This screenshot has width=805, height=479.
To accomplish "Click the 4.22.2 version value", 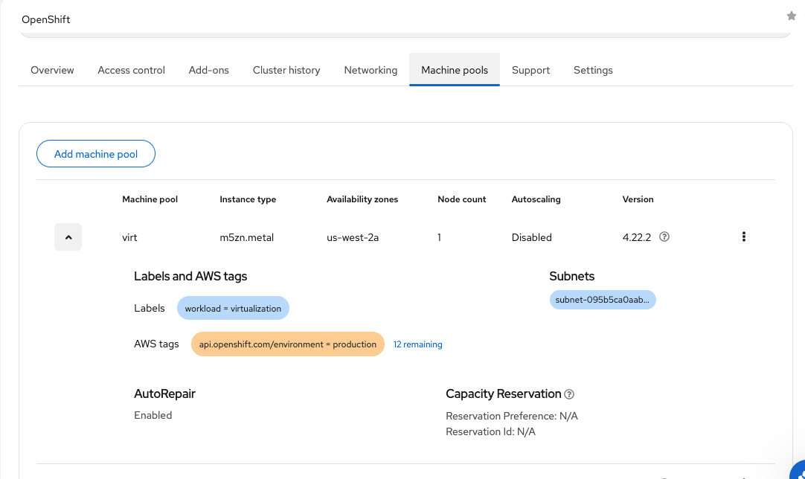I will point(637,238).
